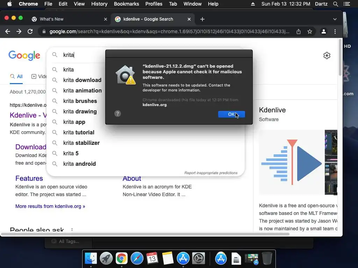Bookmark this page with the star icon

[310, 31]
